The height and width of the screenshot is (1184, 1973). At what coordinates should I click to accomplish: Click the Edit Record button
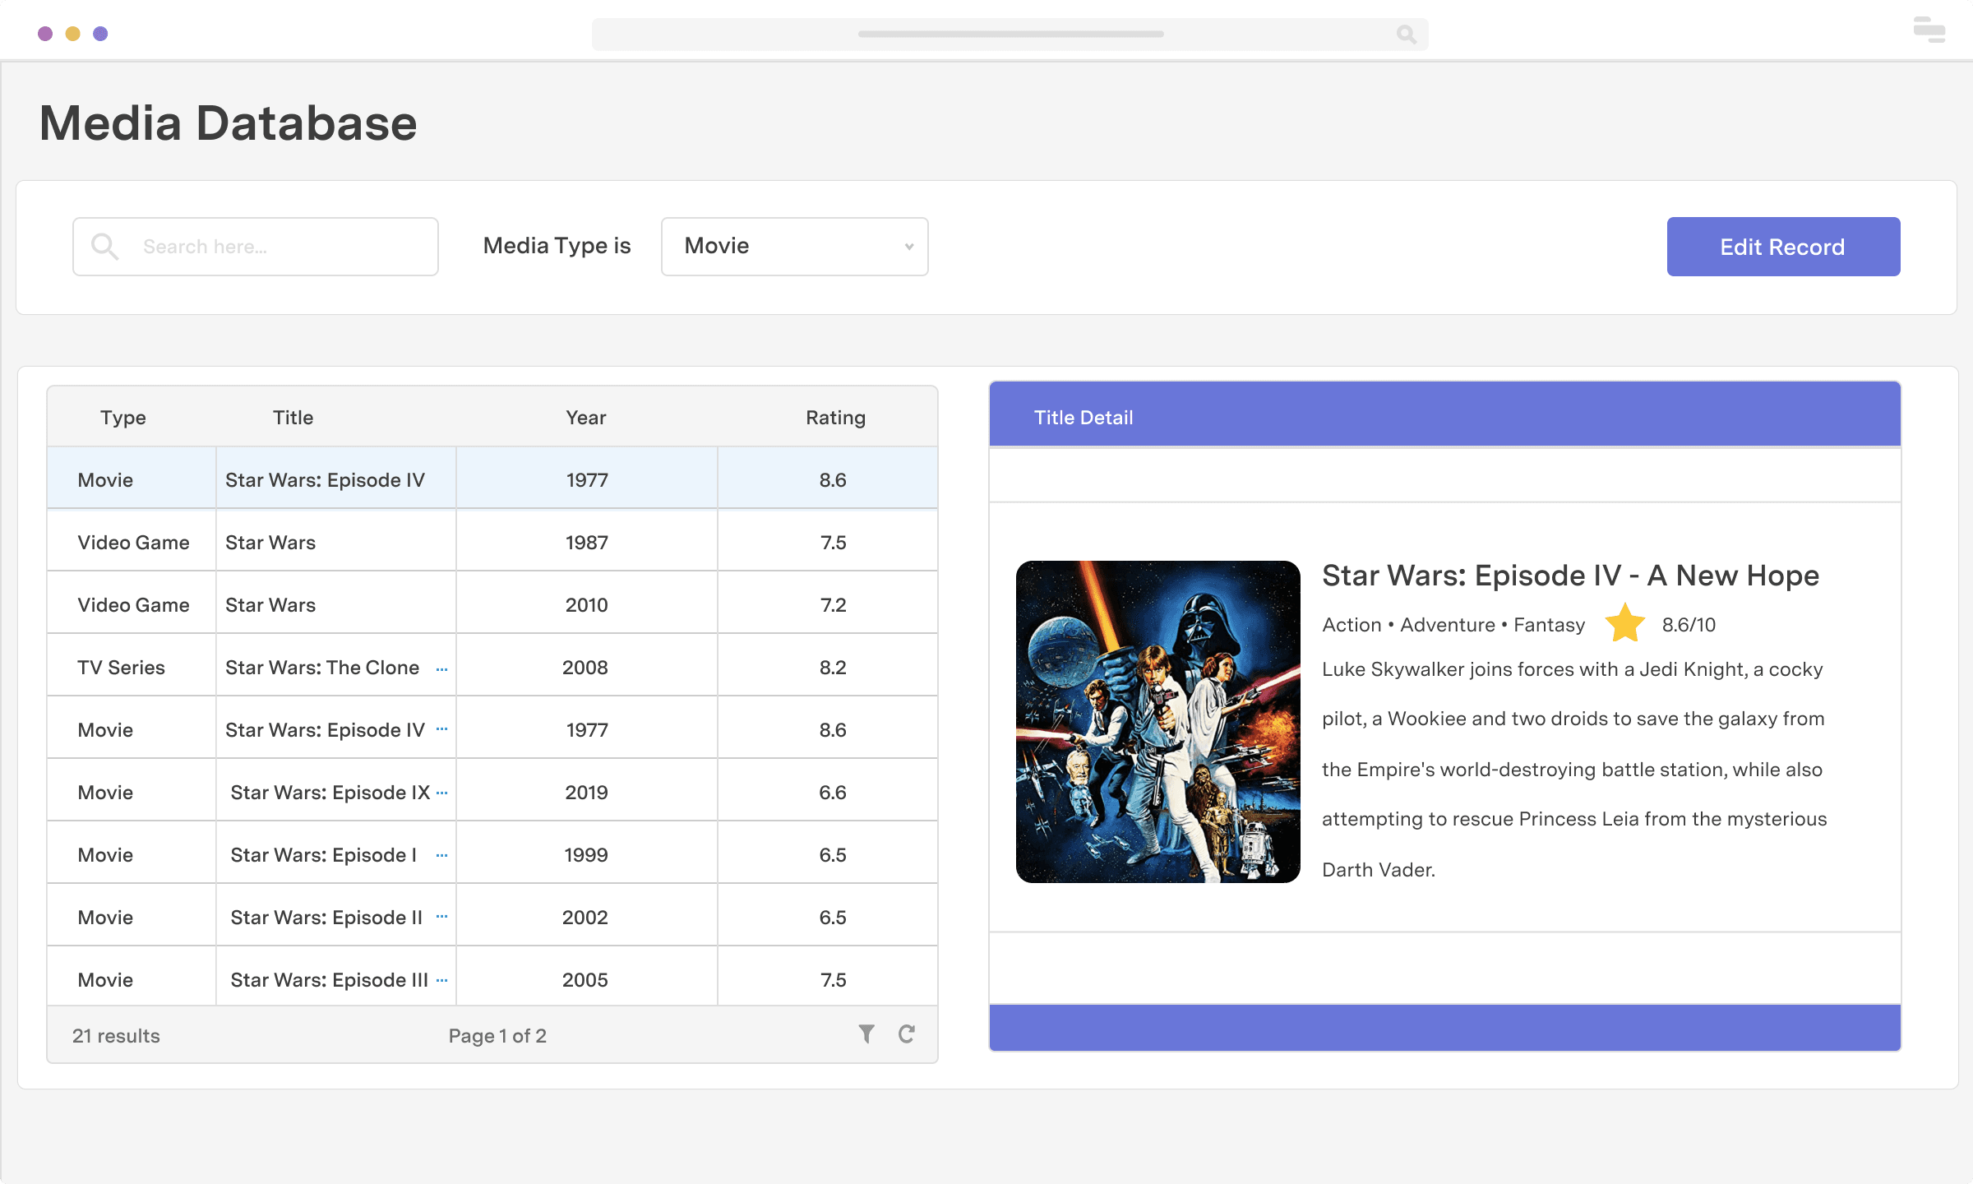(x=1782, y=246)
